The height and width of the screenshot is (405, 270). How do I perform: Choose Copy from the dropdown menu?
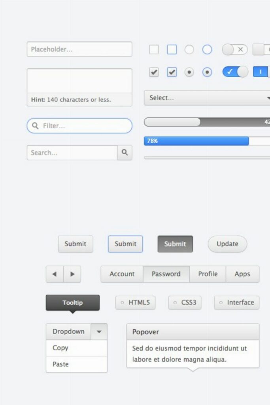coord(77,348)
